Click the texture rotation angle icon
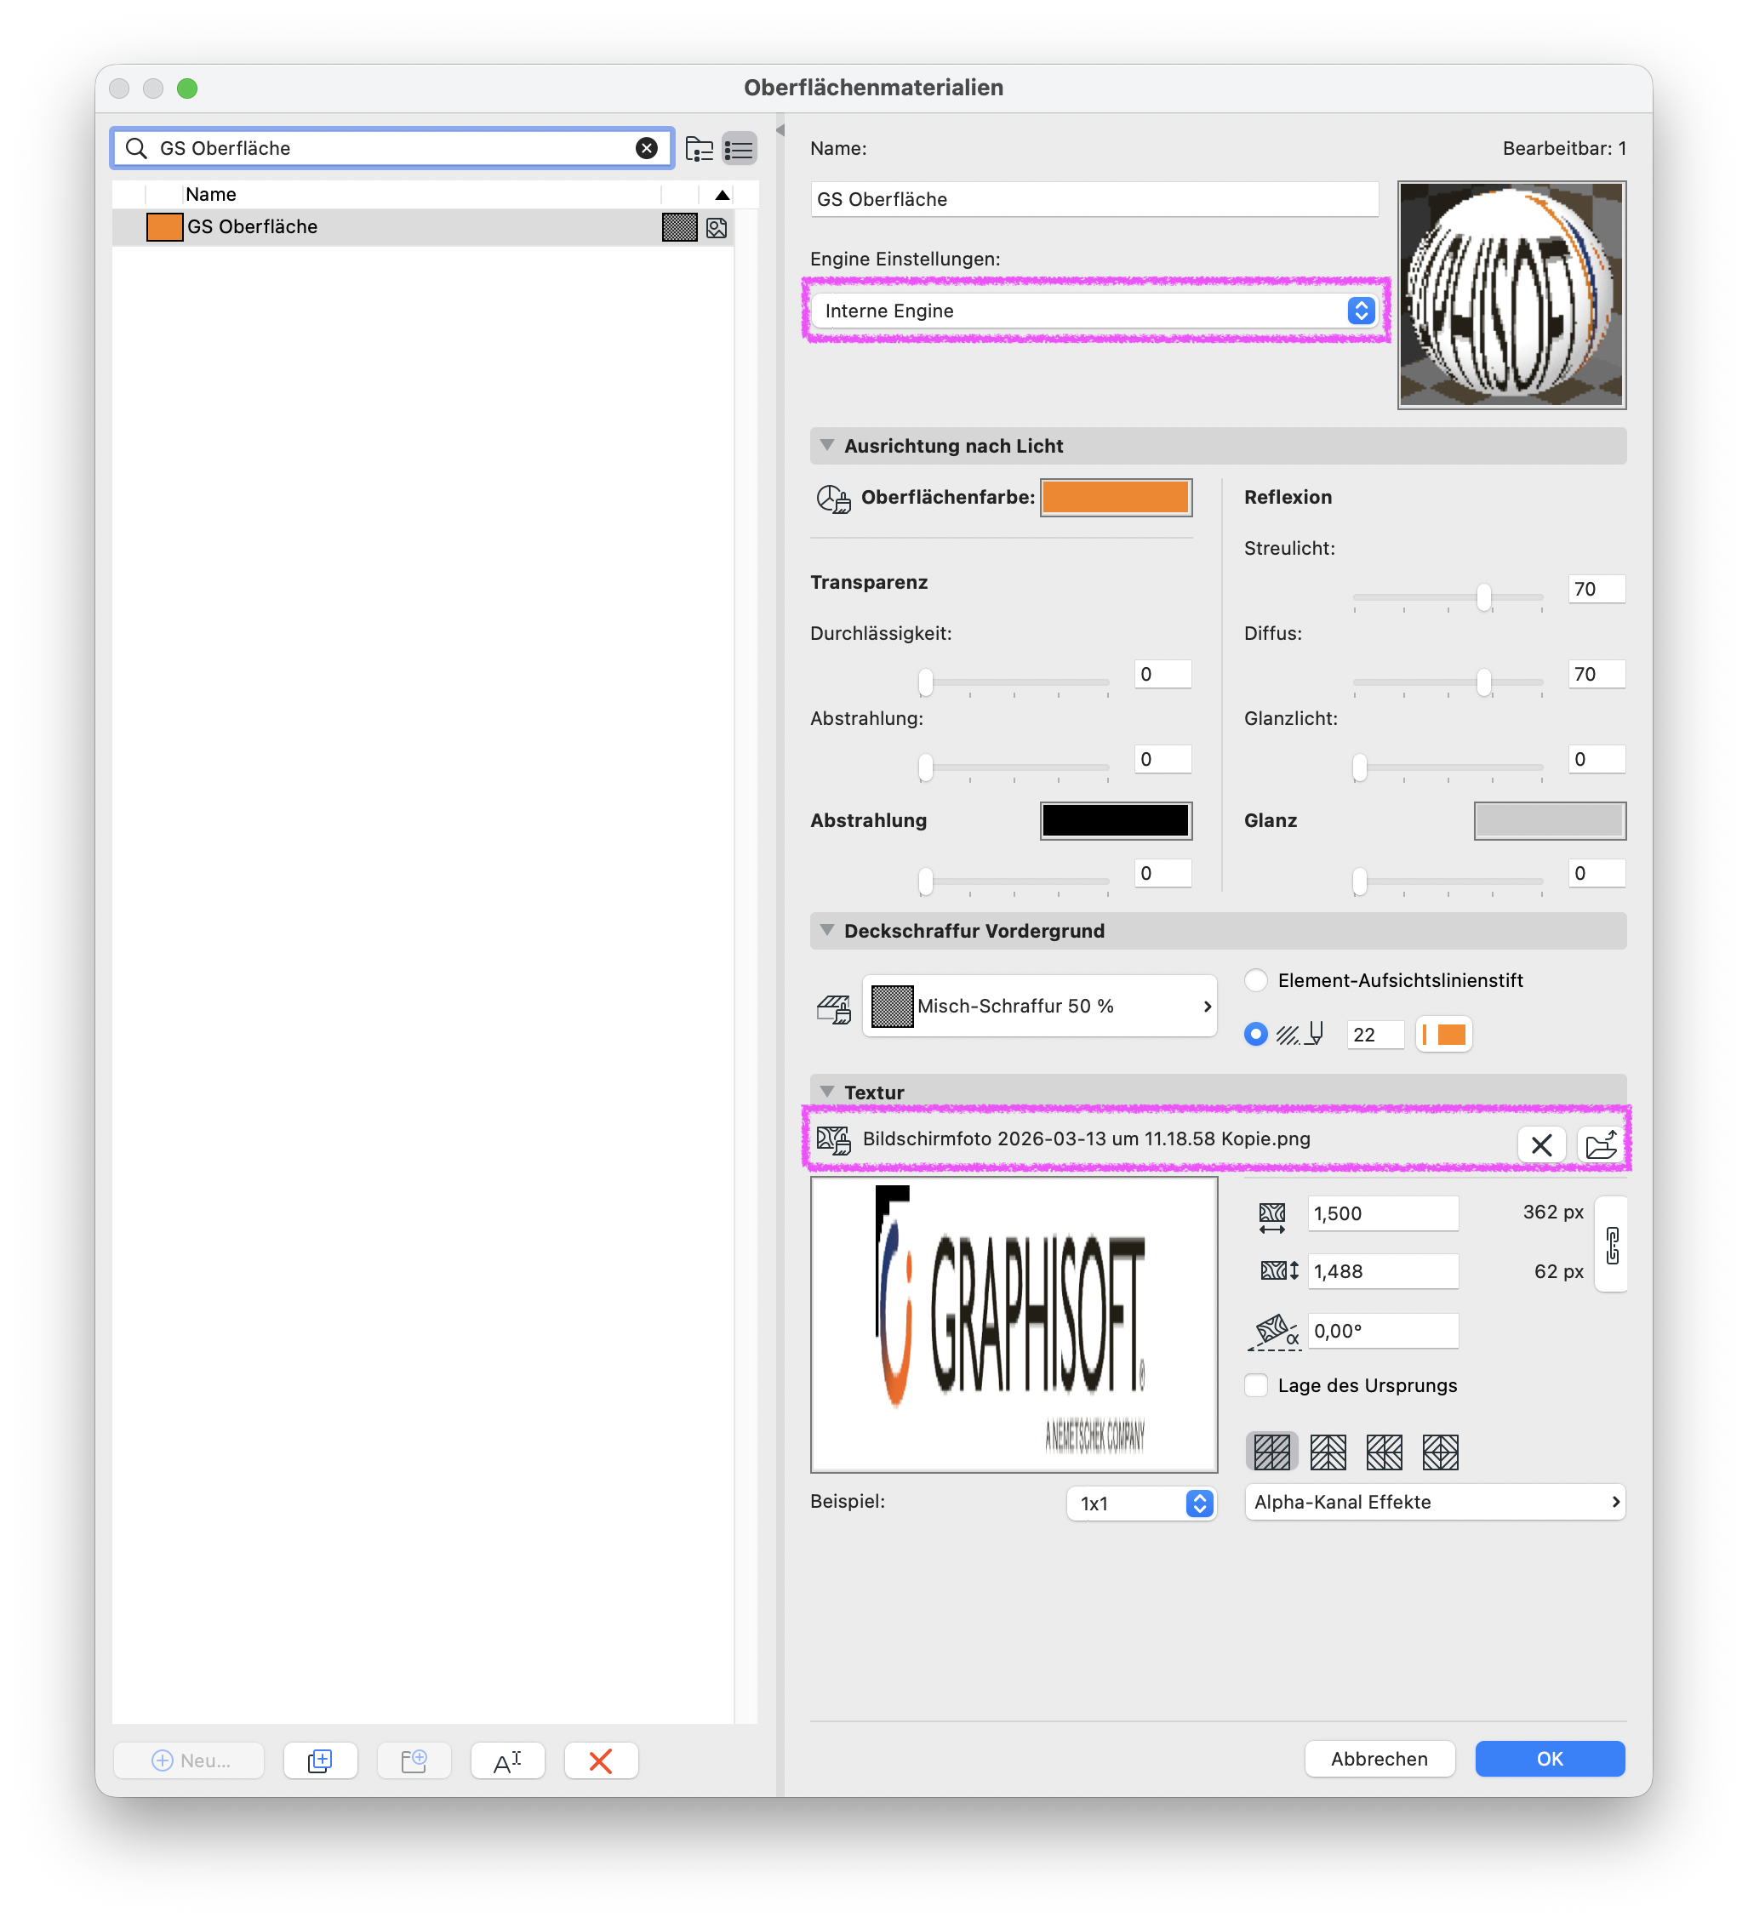The width and height of the screenshot is (1748, 1923). 1276,1332
